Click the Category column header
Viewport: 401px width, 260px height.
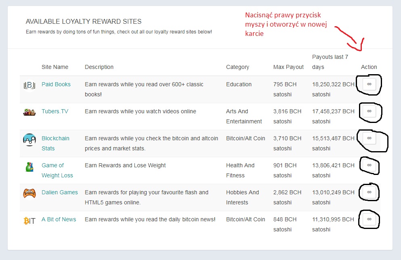coord(237,67)
